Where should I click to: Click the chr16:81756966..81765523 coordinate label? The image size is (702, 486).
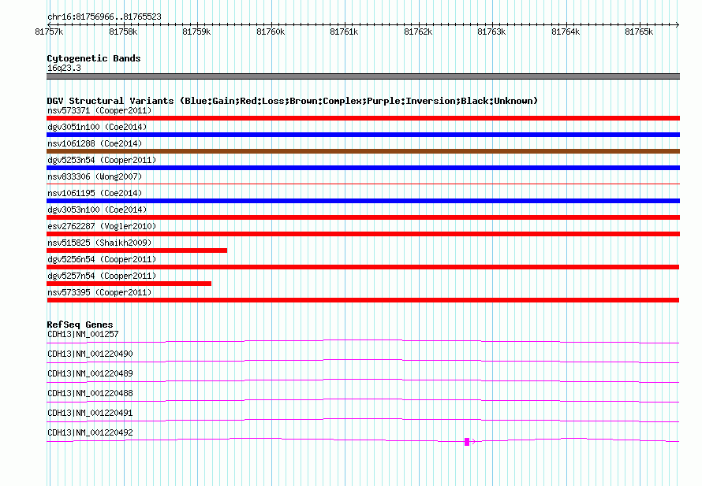pos(104,17)
